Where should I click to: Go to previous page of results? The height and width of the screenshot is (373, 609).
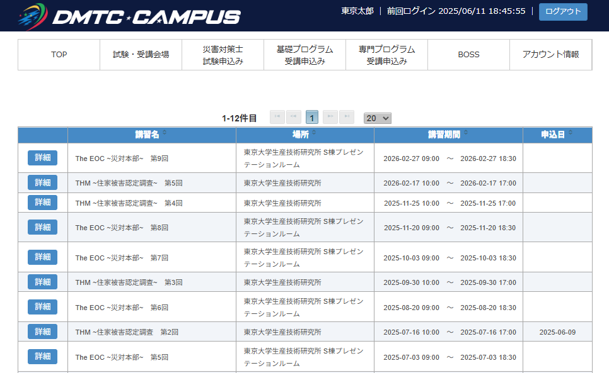tap(294, 117)
